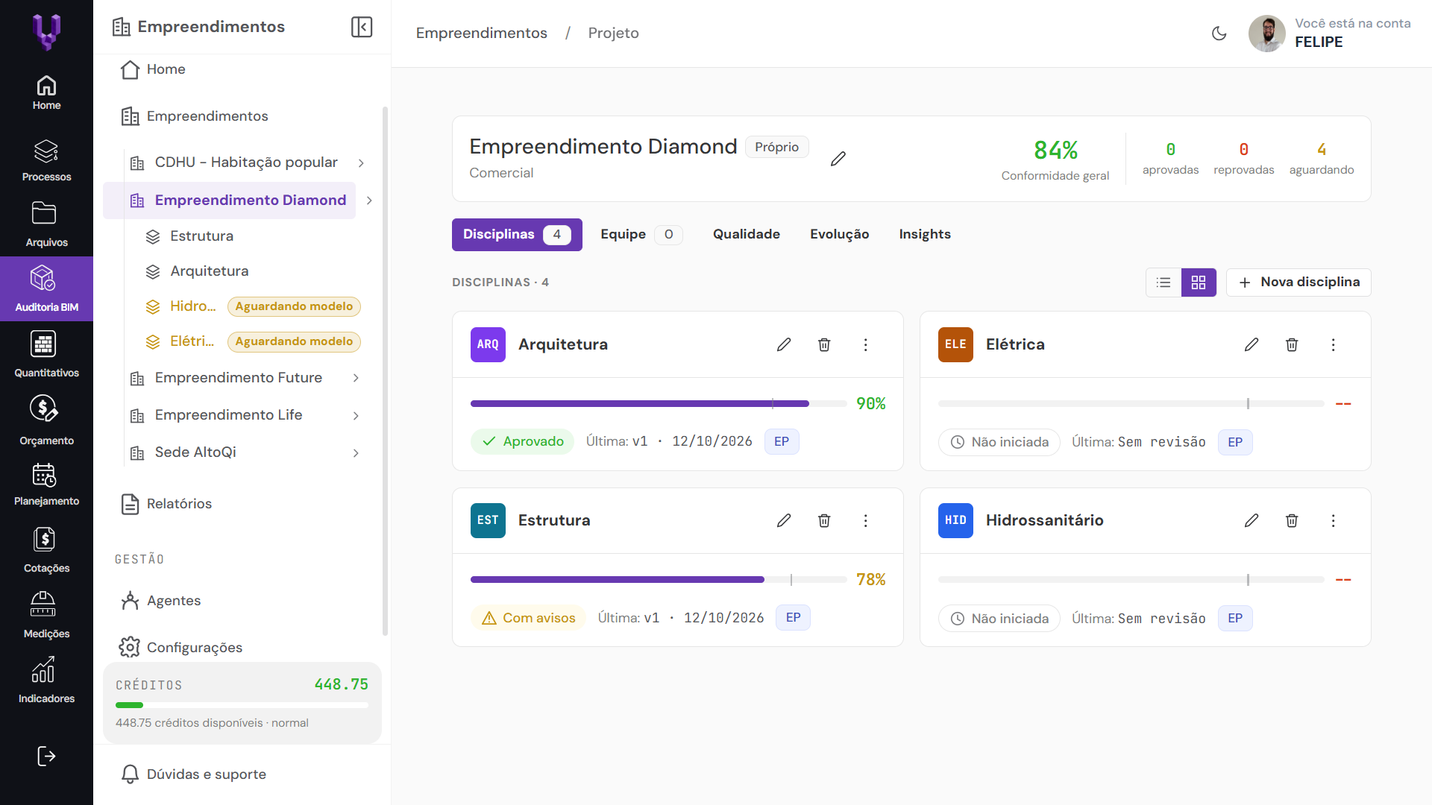Edit the Empreendimento Diamond title
This screenshot has height=805, width=1432.
[838, 158]
